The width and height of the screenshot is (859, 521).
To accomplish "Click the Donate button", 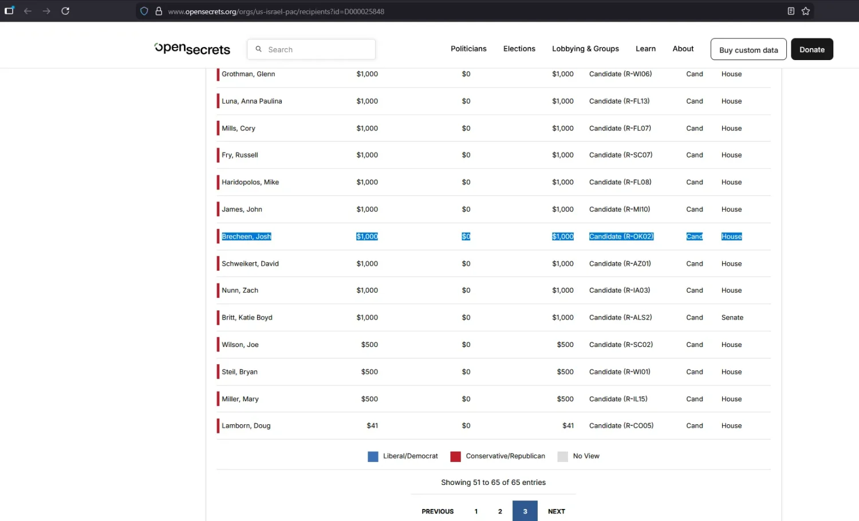I will [811, 49].
